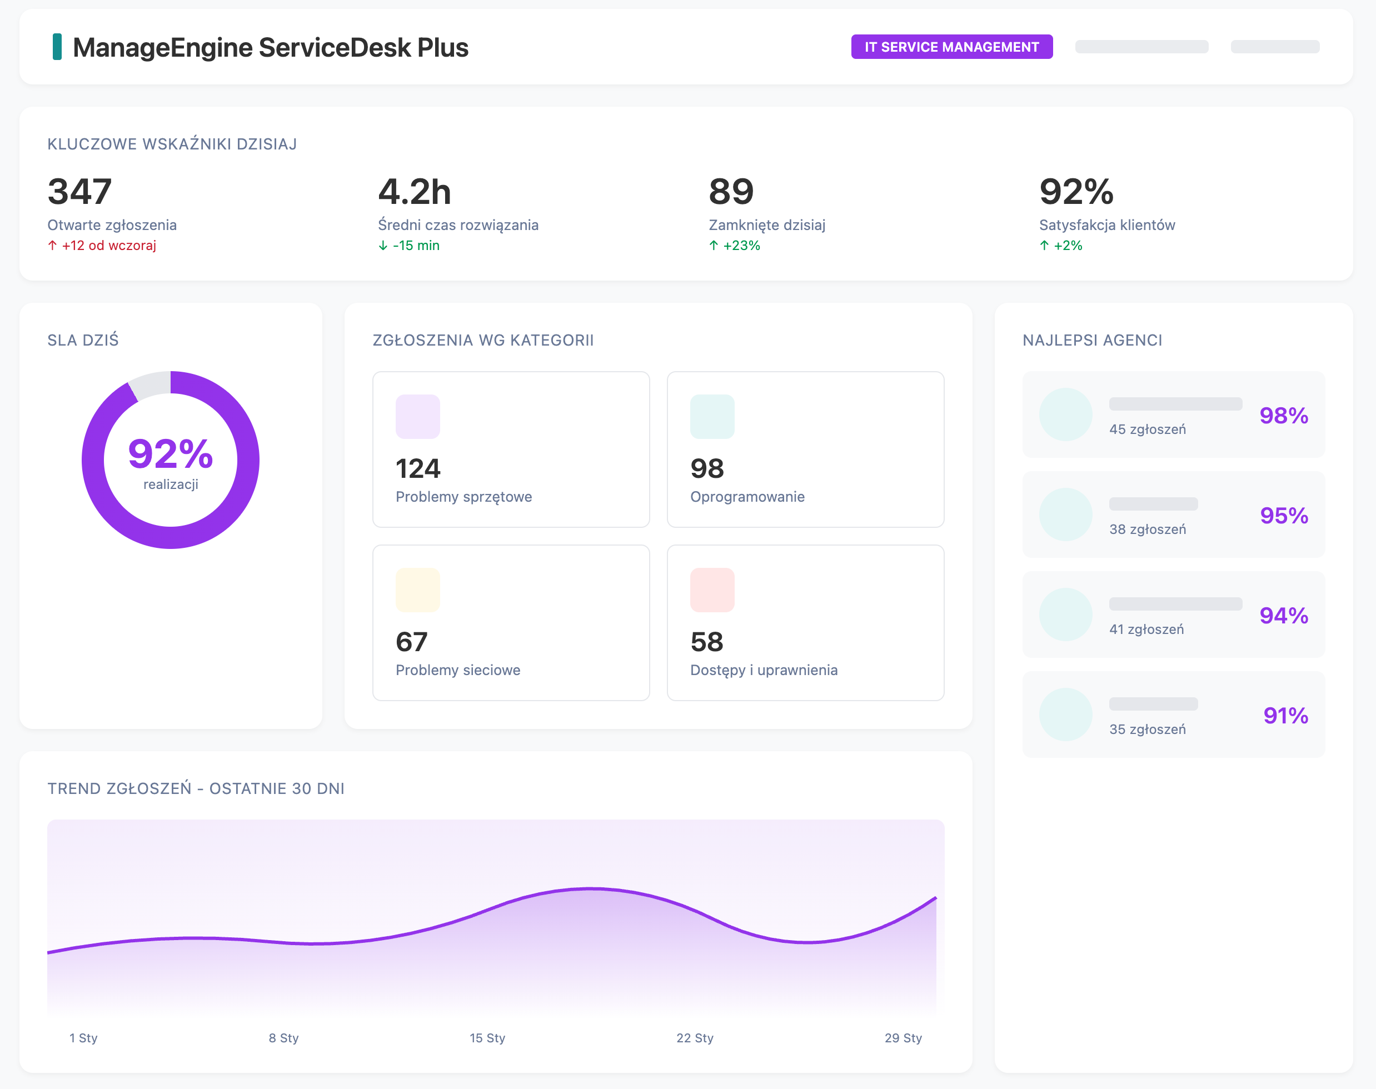
Task: Click the teal Oprogramowanie category icon
Action: coord(711,416)
